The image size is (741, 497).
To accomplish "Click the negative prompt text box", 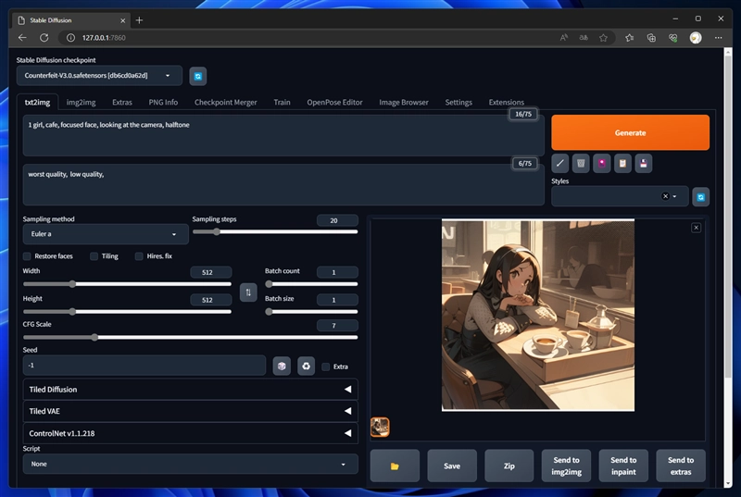I will click(x=283, y=185).
